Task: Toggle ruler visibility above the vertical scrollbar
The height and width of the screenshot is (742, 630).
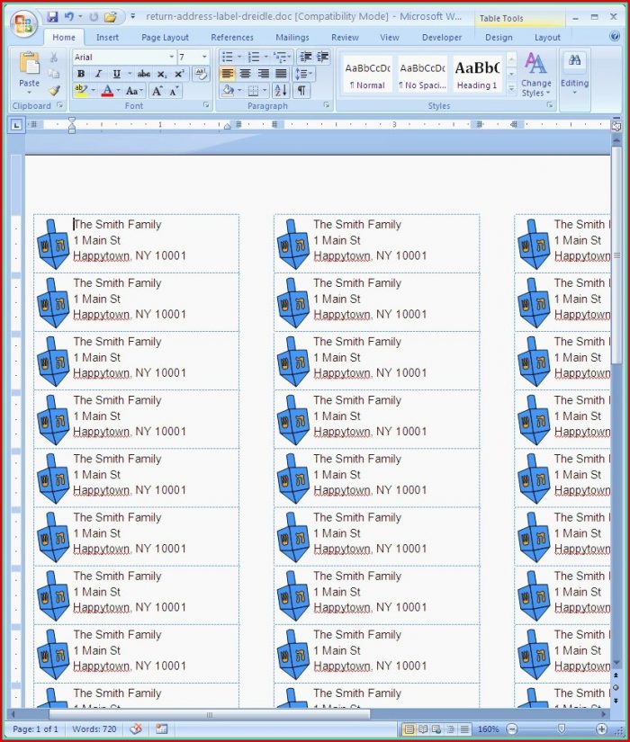Action: 616,125
